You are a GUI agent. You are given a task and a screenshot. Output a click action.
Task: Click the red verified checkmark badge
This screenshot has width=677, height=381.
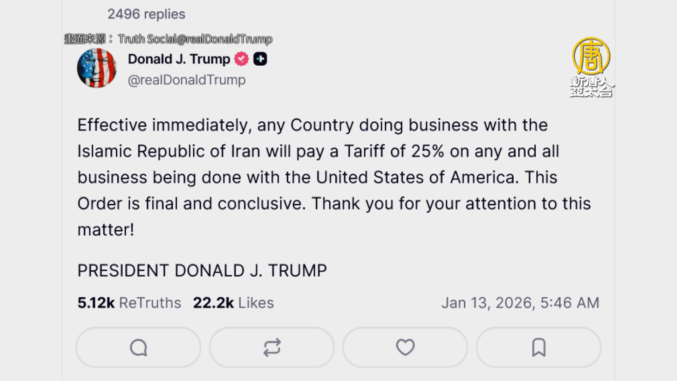pos(242,59)
